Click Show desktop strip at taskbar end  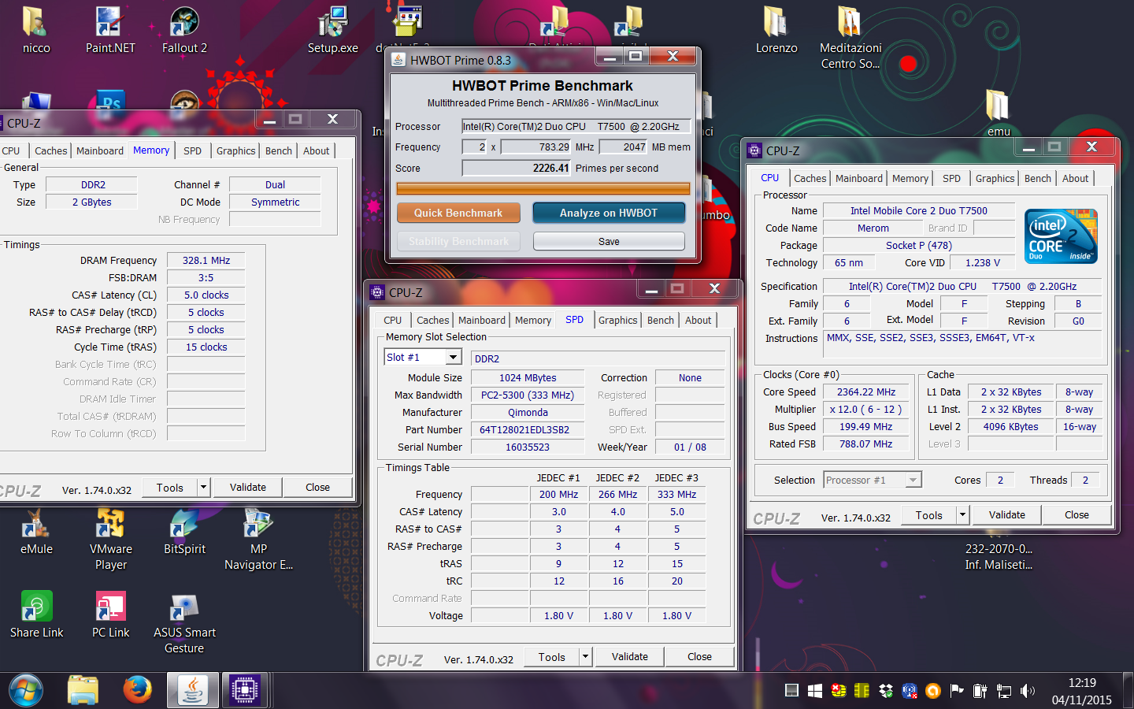coord(1128,691)
